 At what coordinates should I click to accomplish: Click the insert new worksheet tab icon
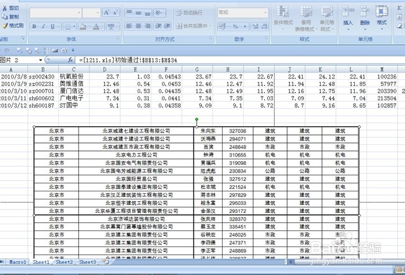pyautogui.click(x=106, y=262)
